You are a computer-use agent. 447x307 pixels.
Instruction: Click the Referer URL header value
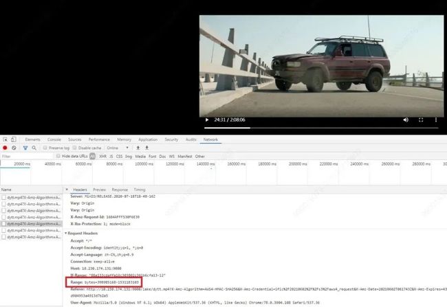coord(267,289)
